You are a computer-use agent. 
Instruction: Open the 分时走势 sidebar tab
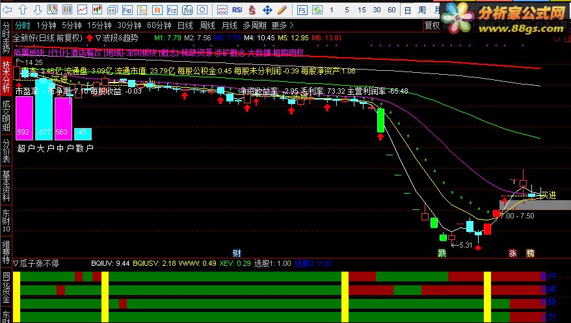click(x=6, y=37)
